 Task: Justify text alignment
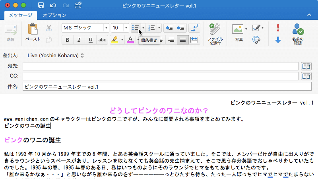pos(183,40)
